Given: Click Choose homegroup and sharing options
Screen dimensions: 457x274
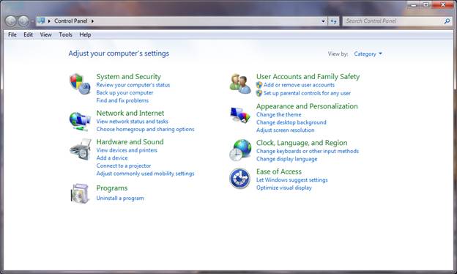Looking at the screenshot, I should 146,129.
